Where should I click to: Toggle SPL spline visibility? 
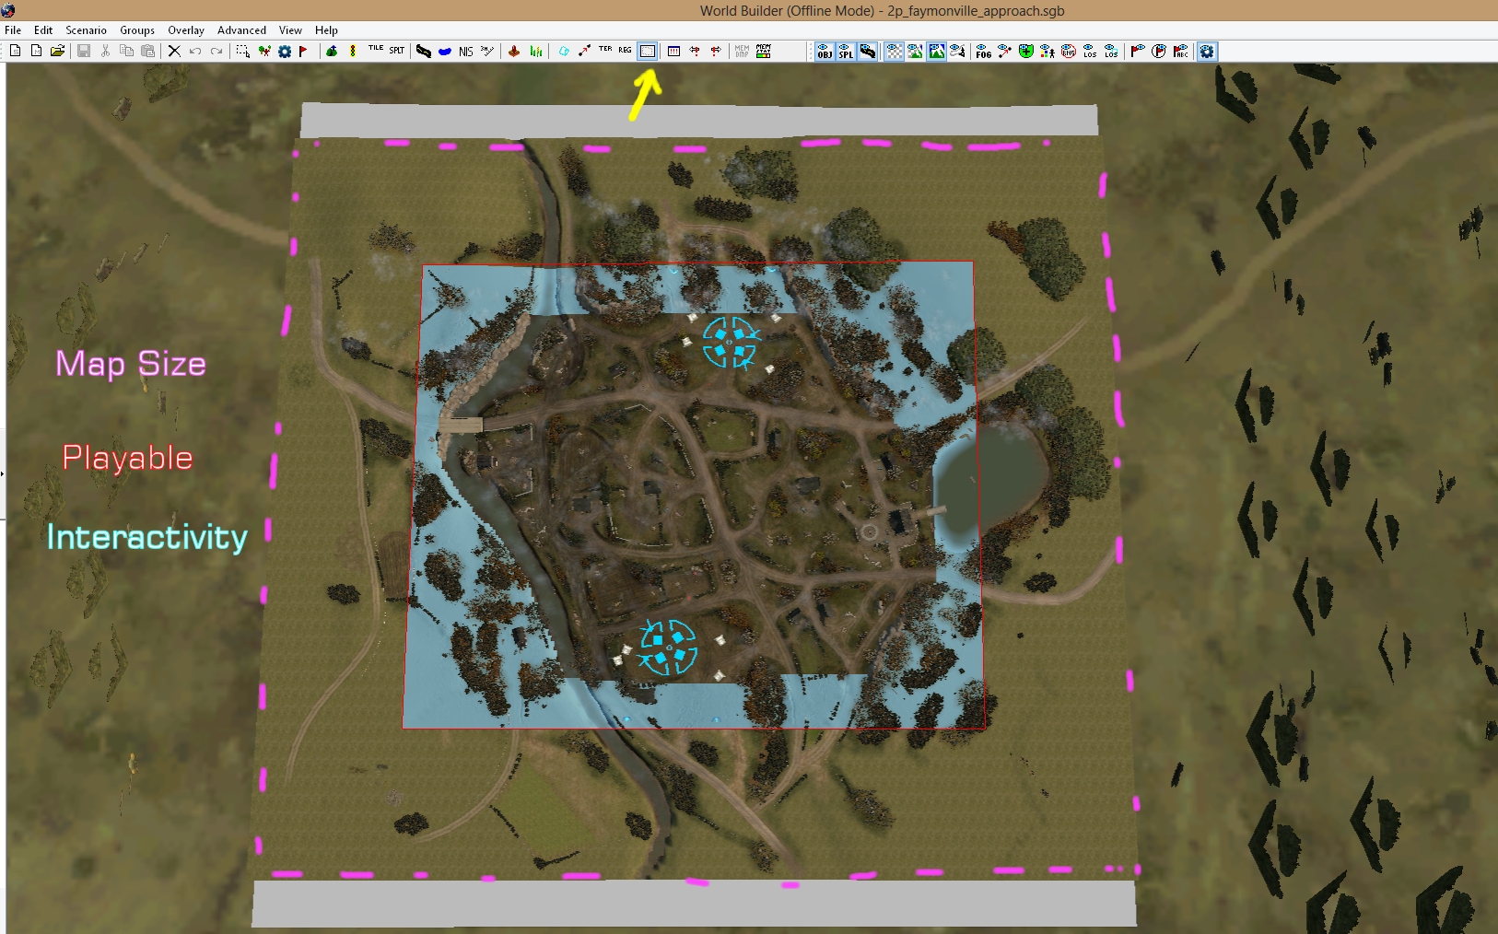[x=846, y=51]
